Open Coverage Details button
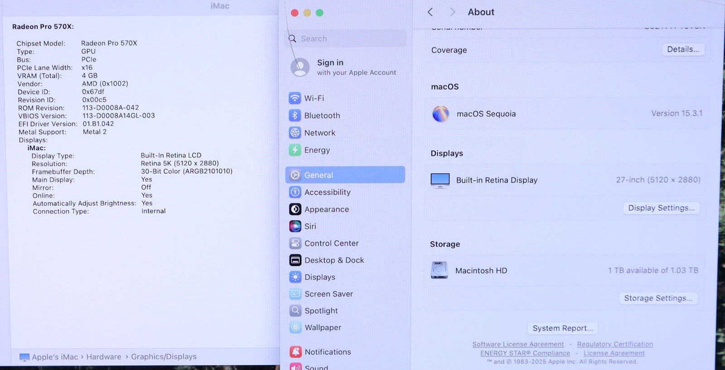Image resolution: width=725 pixels, height=370 pixels. (x=683, y=49)
